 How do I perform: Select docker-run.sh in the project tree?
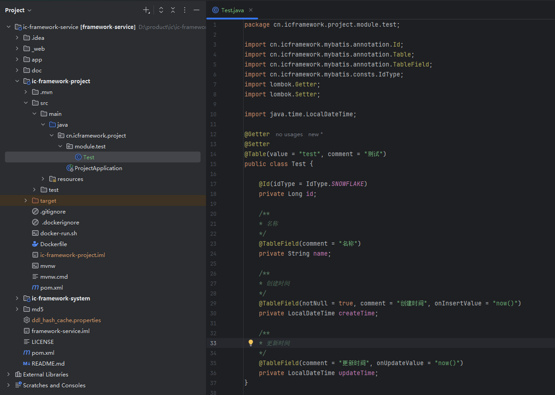[58, 233]
